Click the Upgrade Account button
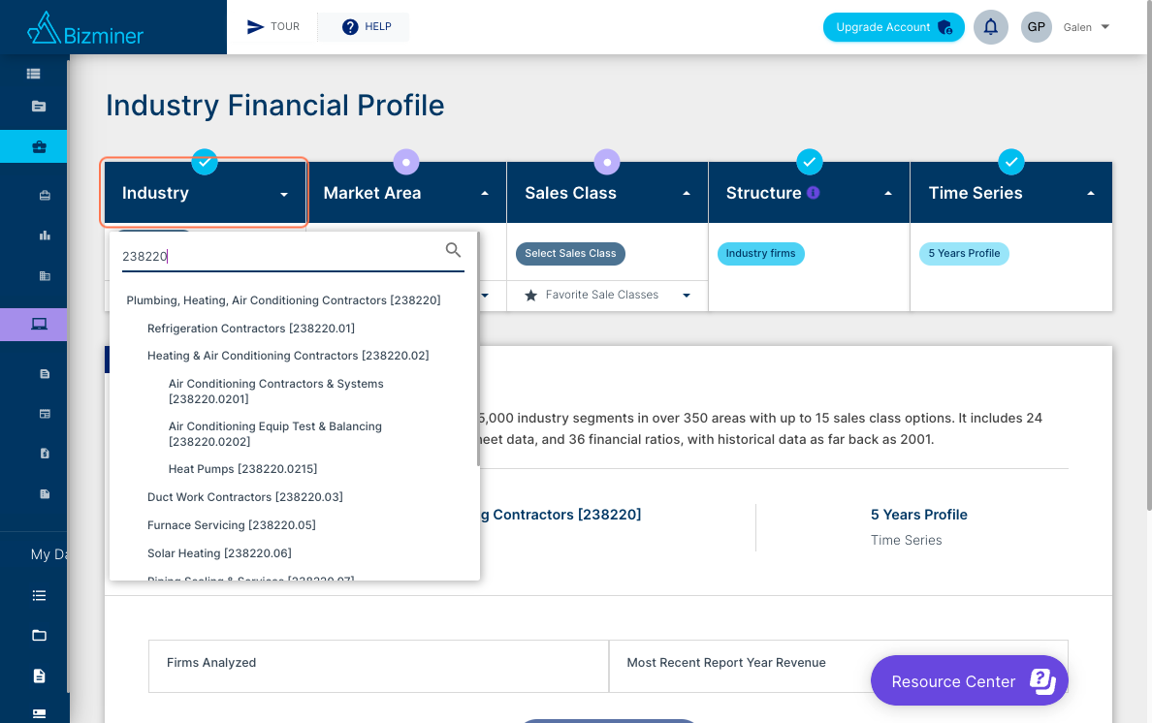Screen dimensions: 1152x723 coord(893,27)
